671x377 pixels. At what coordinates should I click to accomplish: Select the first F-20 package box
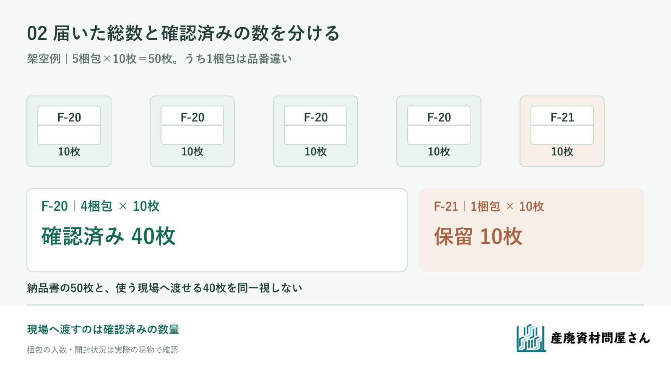pos(69,132)
